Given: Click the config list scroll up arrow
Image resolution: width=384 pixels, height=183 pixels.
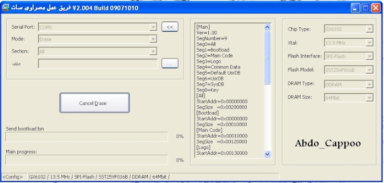Looking at the screenshot, I should point(267,27).
